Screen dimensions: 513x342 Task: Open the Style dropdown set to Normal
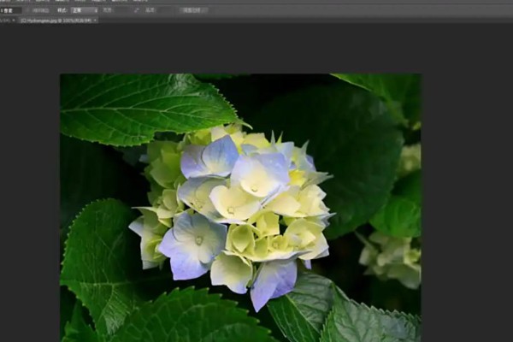(x=85, y=10)
